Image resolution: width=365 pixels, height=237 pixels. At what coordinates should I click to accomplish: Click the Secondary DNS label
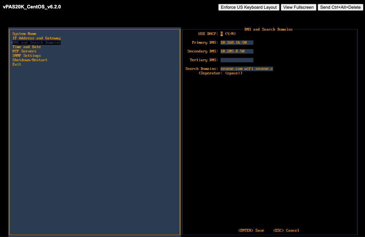(203, 51)
